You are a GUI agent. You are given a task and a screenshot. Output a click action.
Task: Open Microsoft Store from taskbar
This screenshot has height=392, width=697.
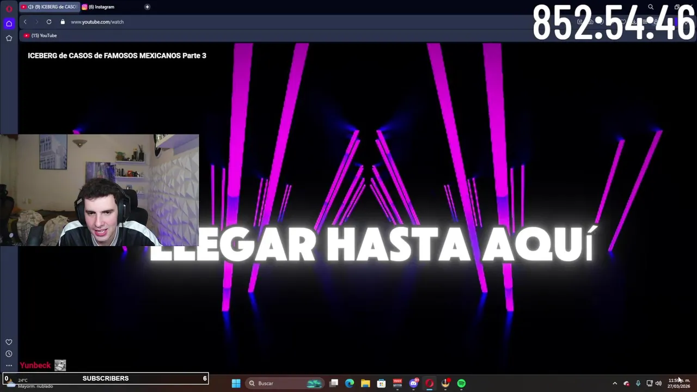tap(381, 383)
